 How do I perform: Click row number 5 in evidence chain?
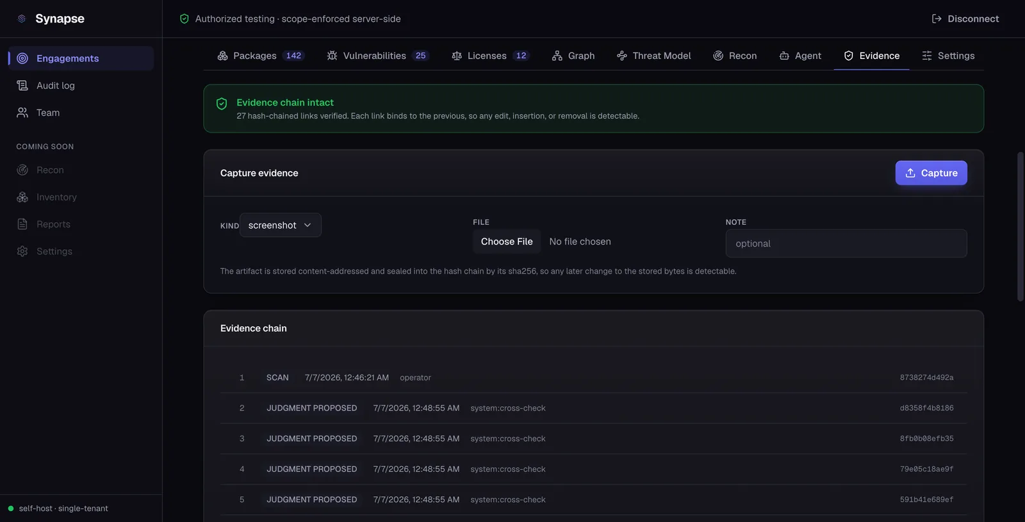242,500
